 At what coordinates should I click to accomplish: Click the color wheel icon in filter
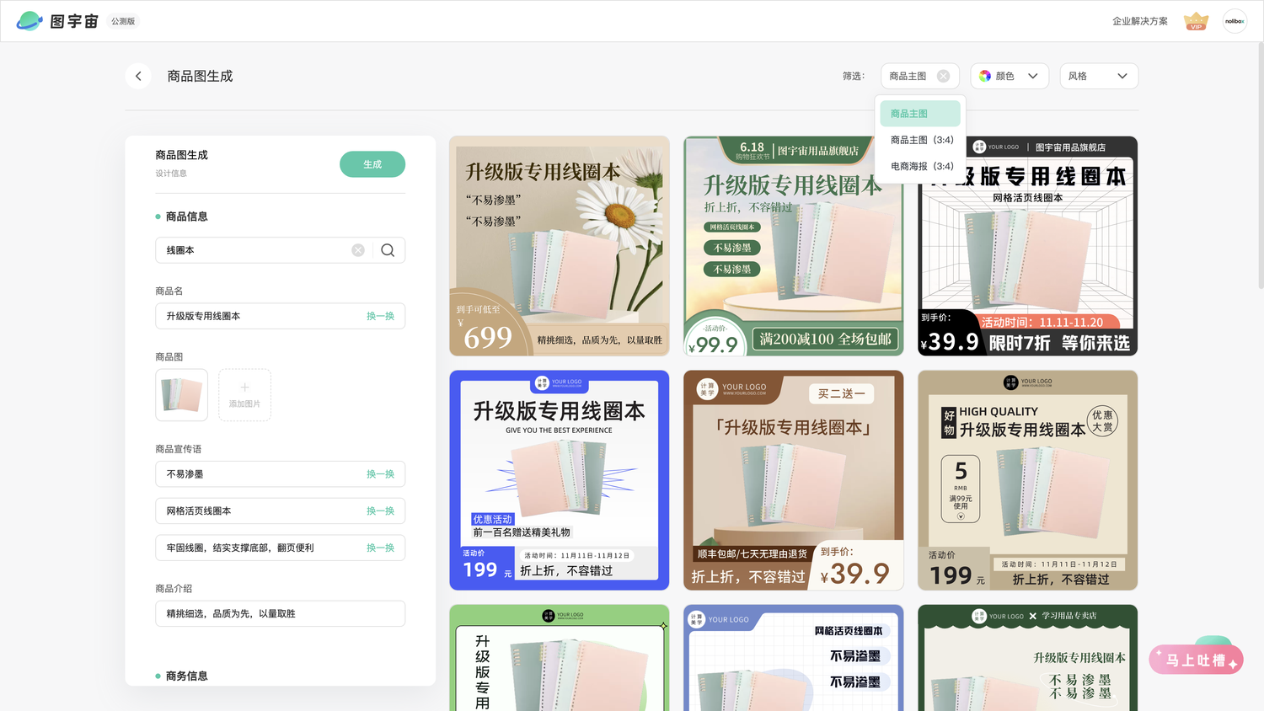[985, 76]
